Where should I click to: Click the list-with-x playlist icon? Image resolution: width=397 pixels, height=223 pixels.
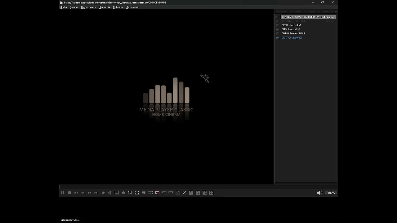[x=144, y=193]
